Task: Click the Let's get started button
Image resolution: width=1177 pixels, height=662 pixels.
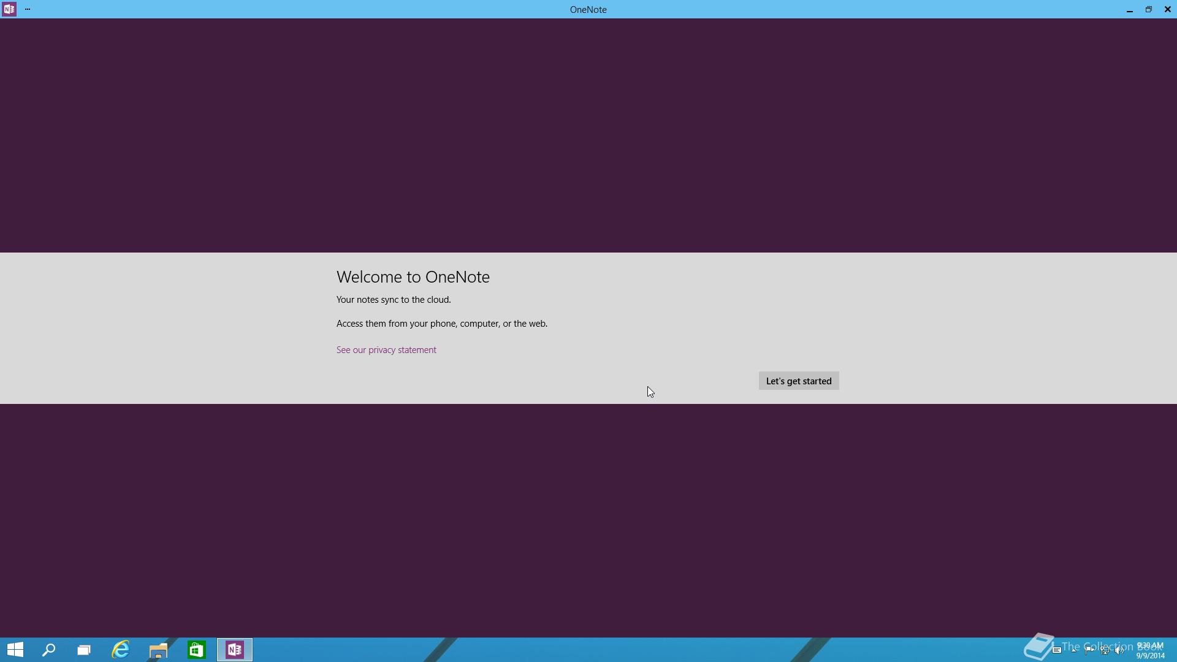Action: click(799, 381)
